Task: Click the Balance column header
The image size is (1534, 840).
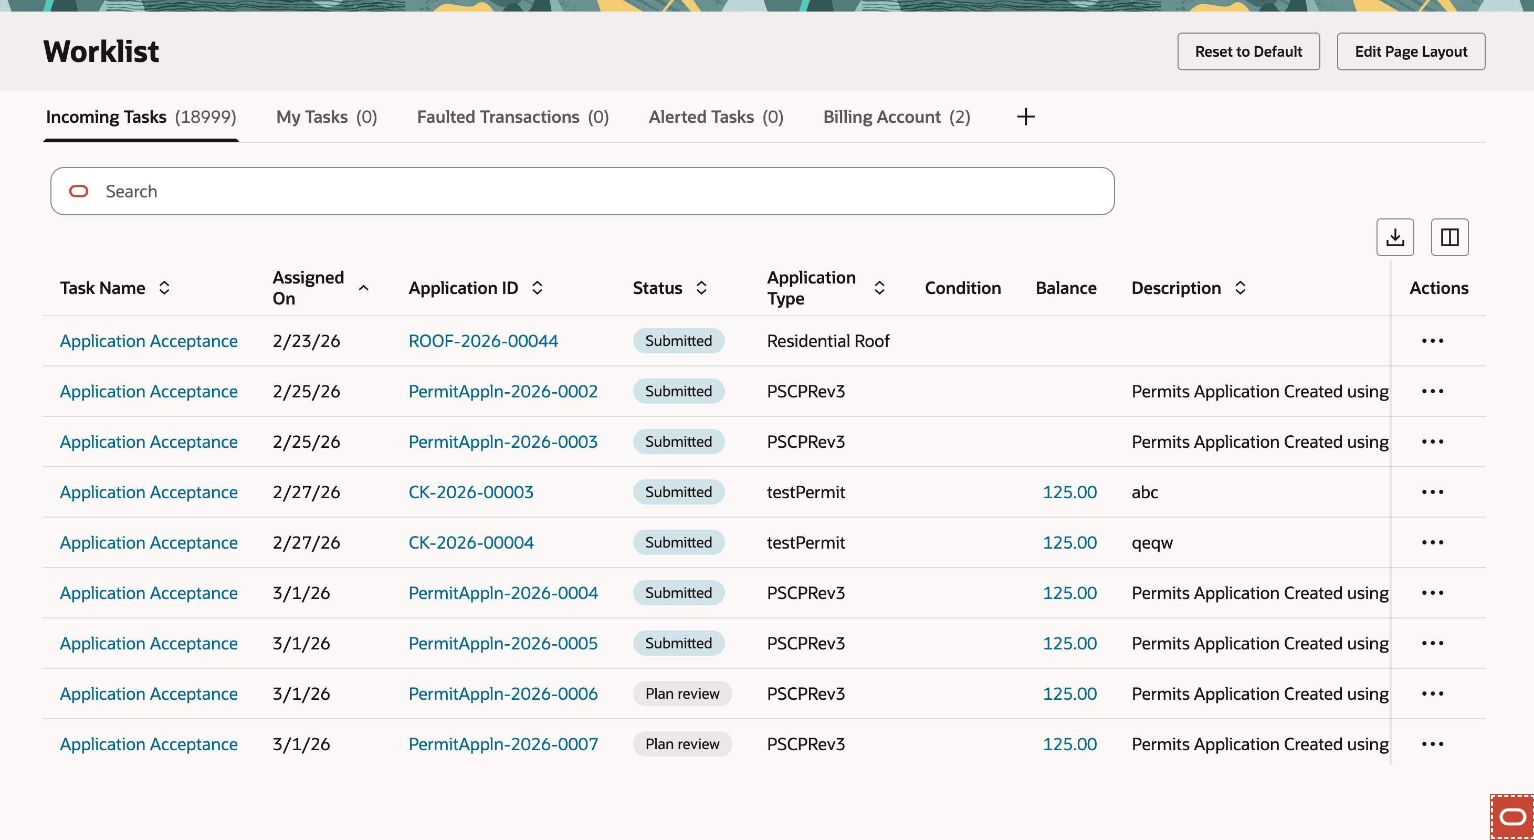Action: pyautogui.click(x=1065, y=288)
